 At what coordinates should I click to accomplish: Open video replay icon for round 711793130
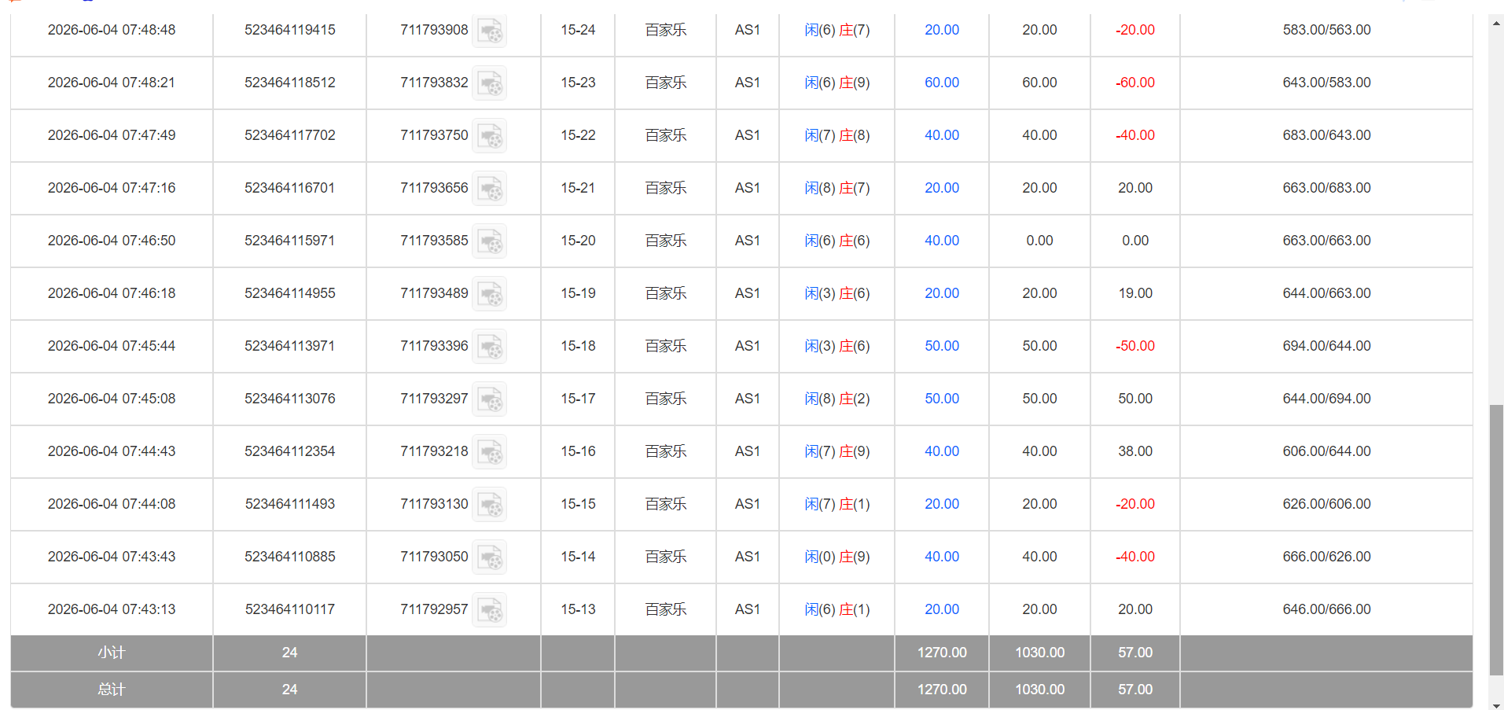[x=489, y=505]
